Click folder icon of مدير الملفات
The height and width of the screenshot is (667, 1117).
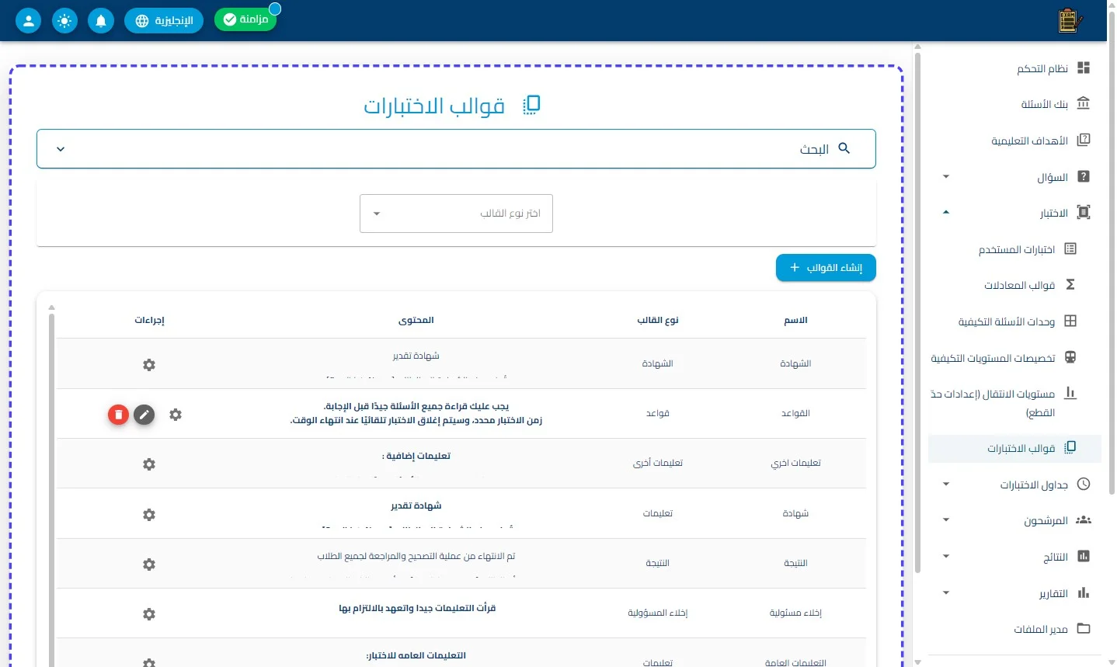(1084, 629)
